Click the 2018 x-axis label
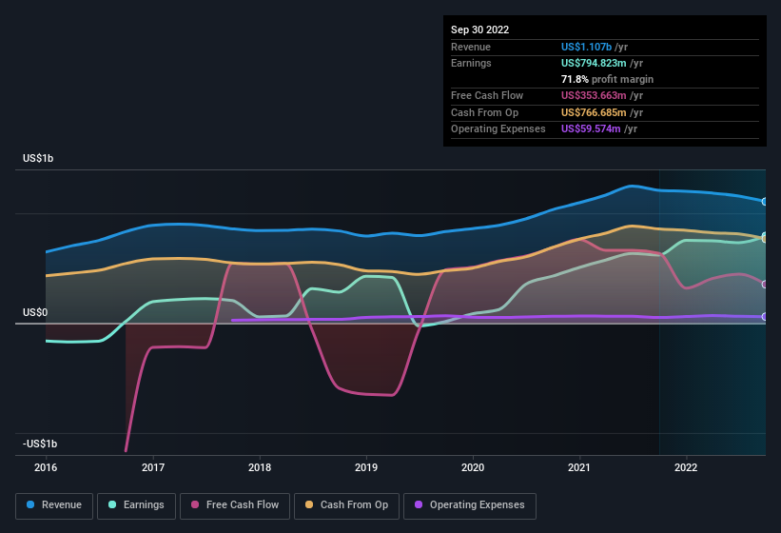 [260, 467]
